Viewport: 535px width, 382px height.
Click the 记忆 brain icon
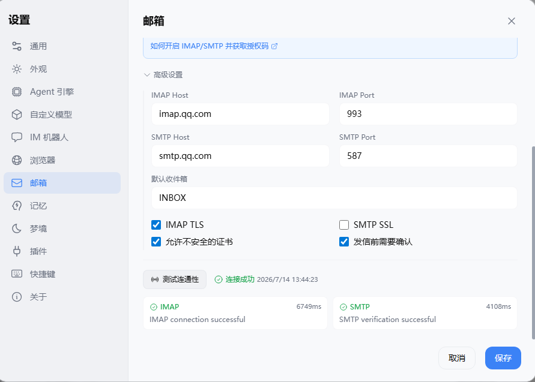[17, 206]
